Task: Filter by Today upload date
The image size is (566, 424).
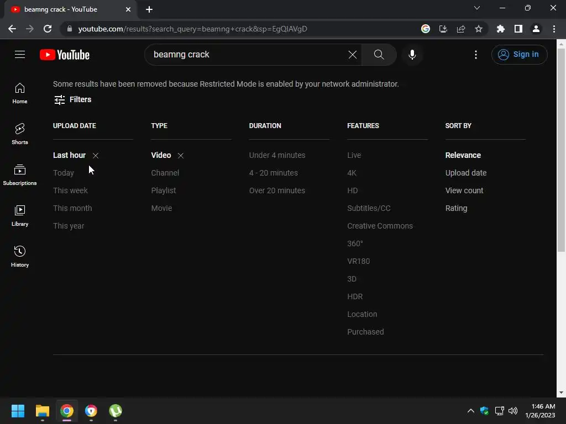Action: (x=63, y=173)
